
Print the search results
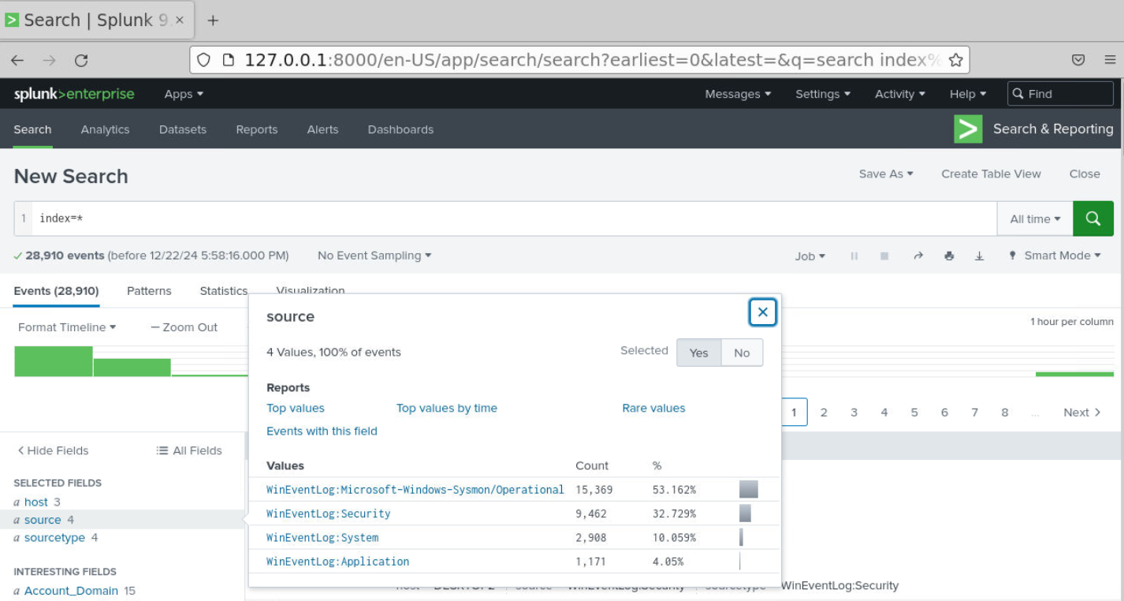949,256
